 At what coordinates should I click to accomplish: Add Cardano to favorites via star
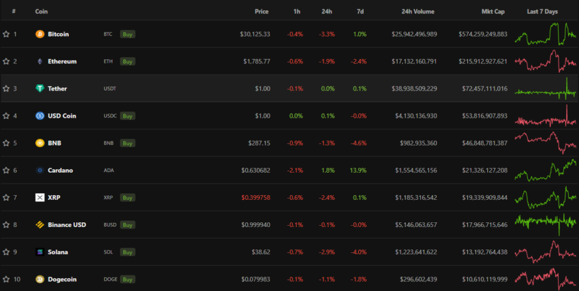tap(6, 171)
